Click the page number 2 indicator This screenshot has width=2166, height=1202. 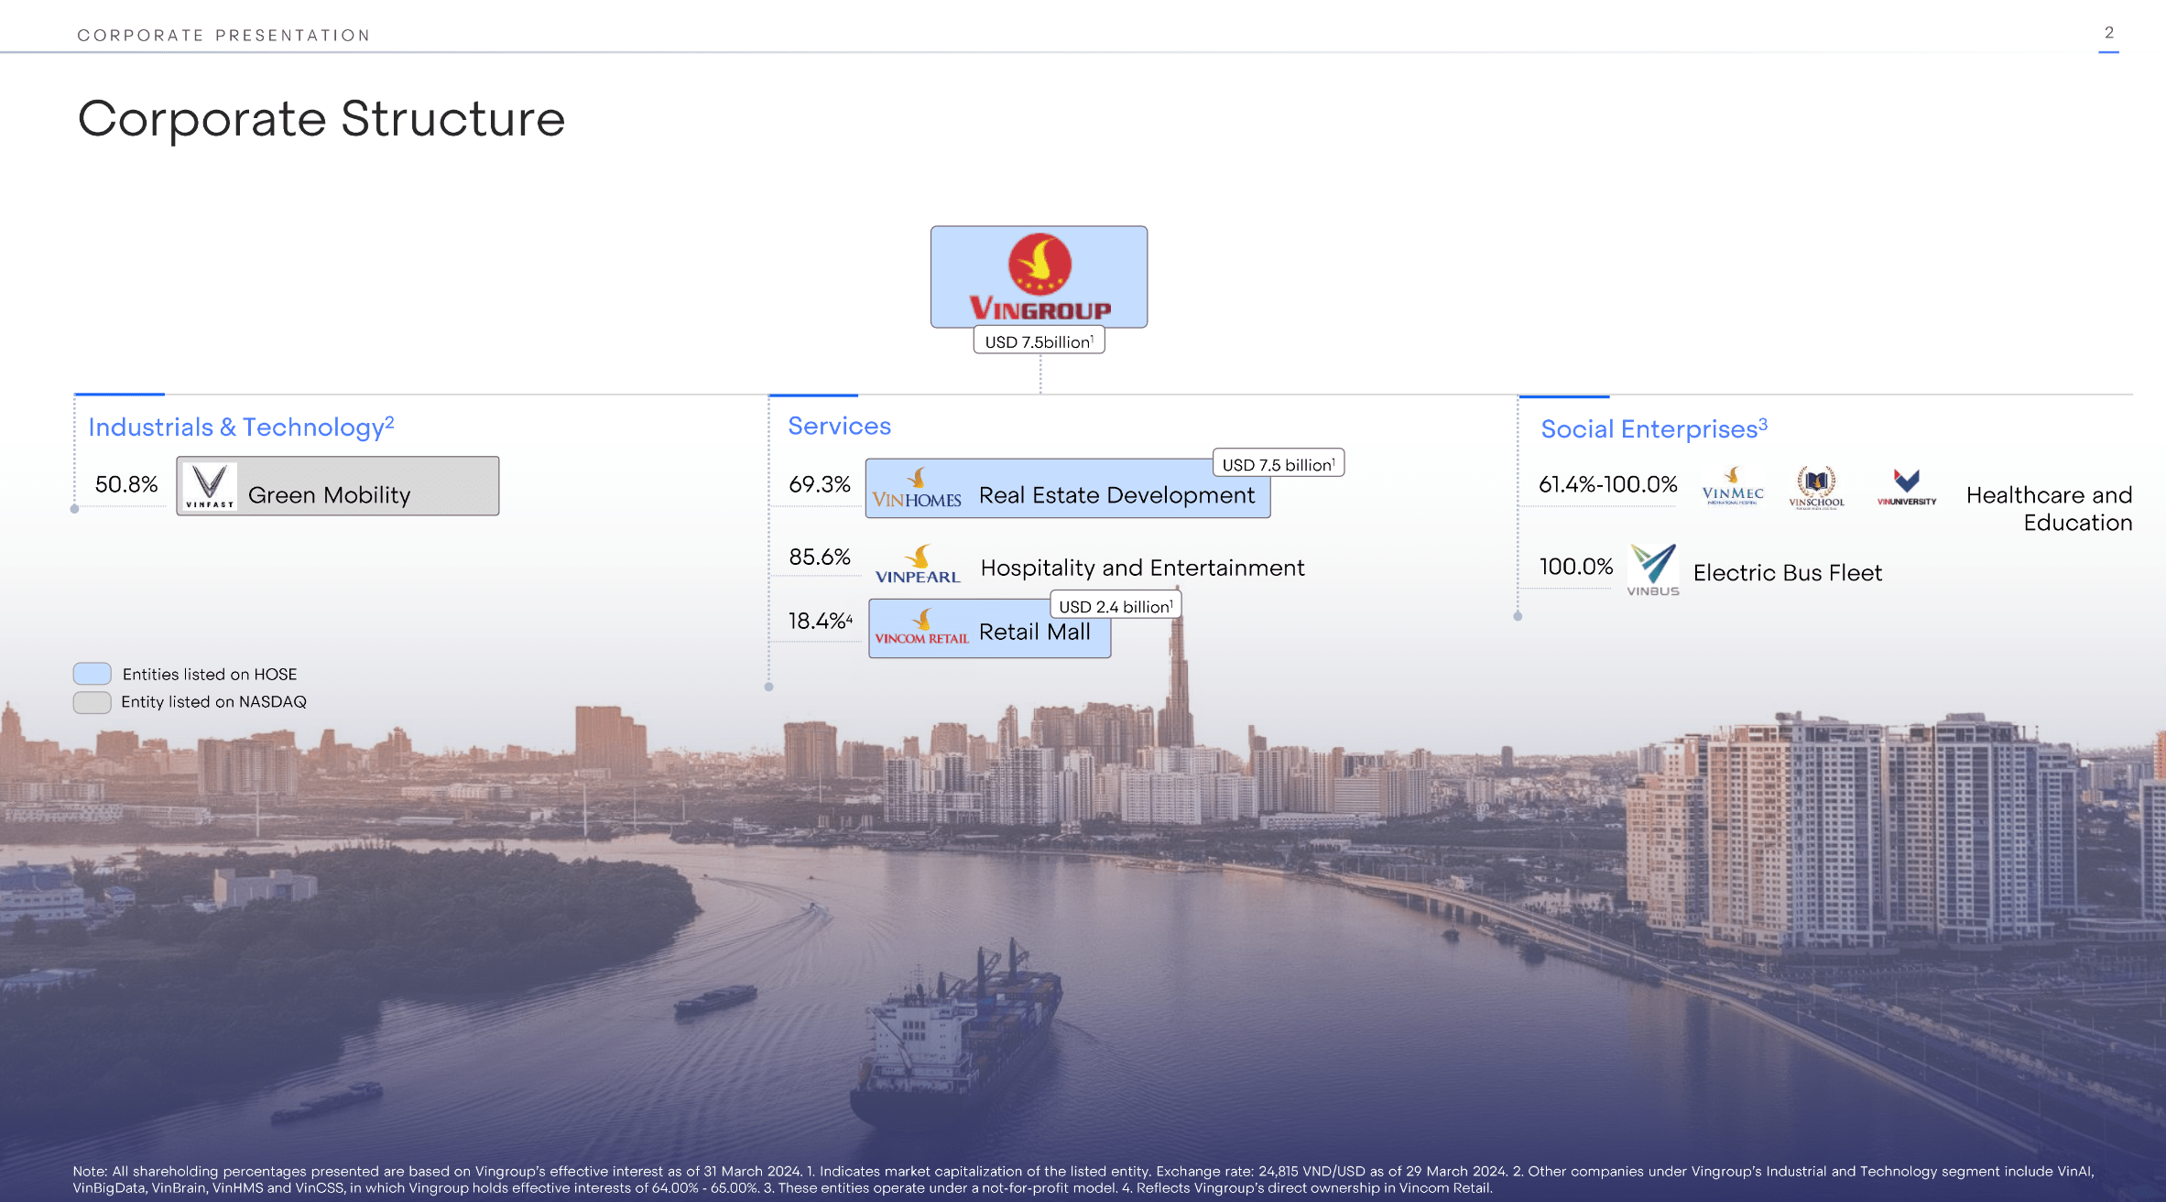(2108, 33)
